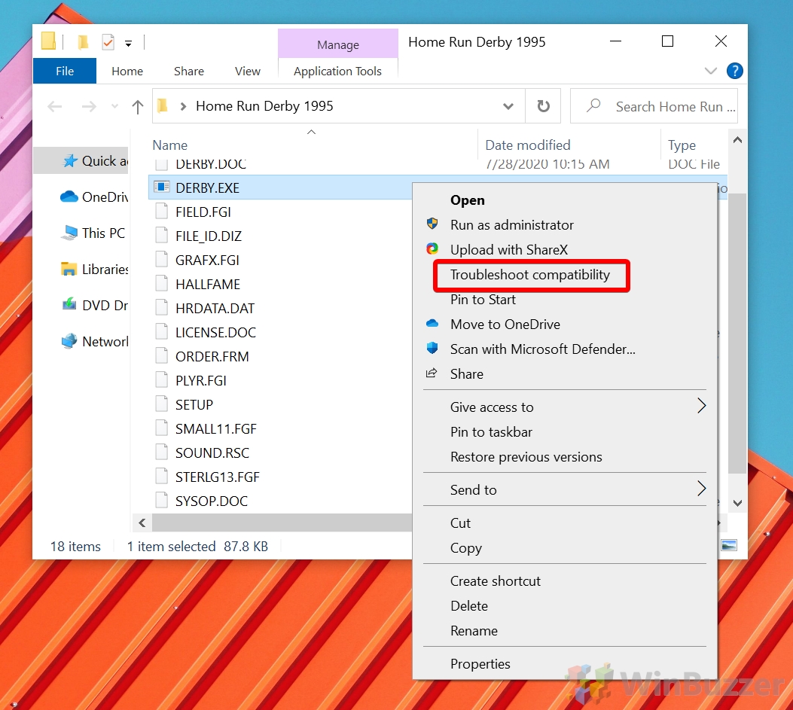The image size is (793, 710).
Task: Select Create shortcut
Action: point(495,581)
